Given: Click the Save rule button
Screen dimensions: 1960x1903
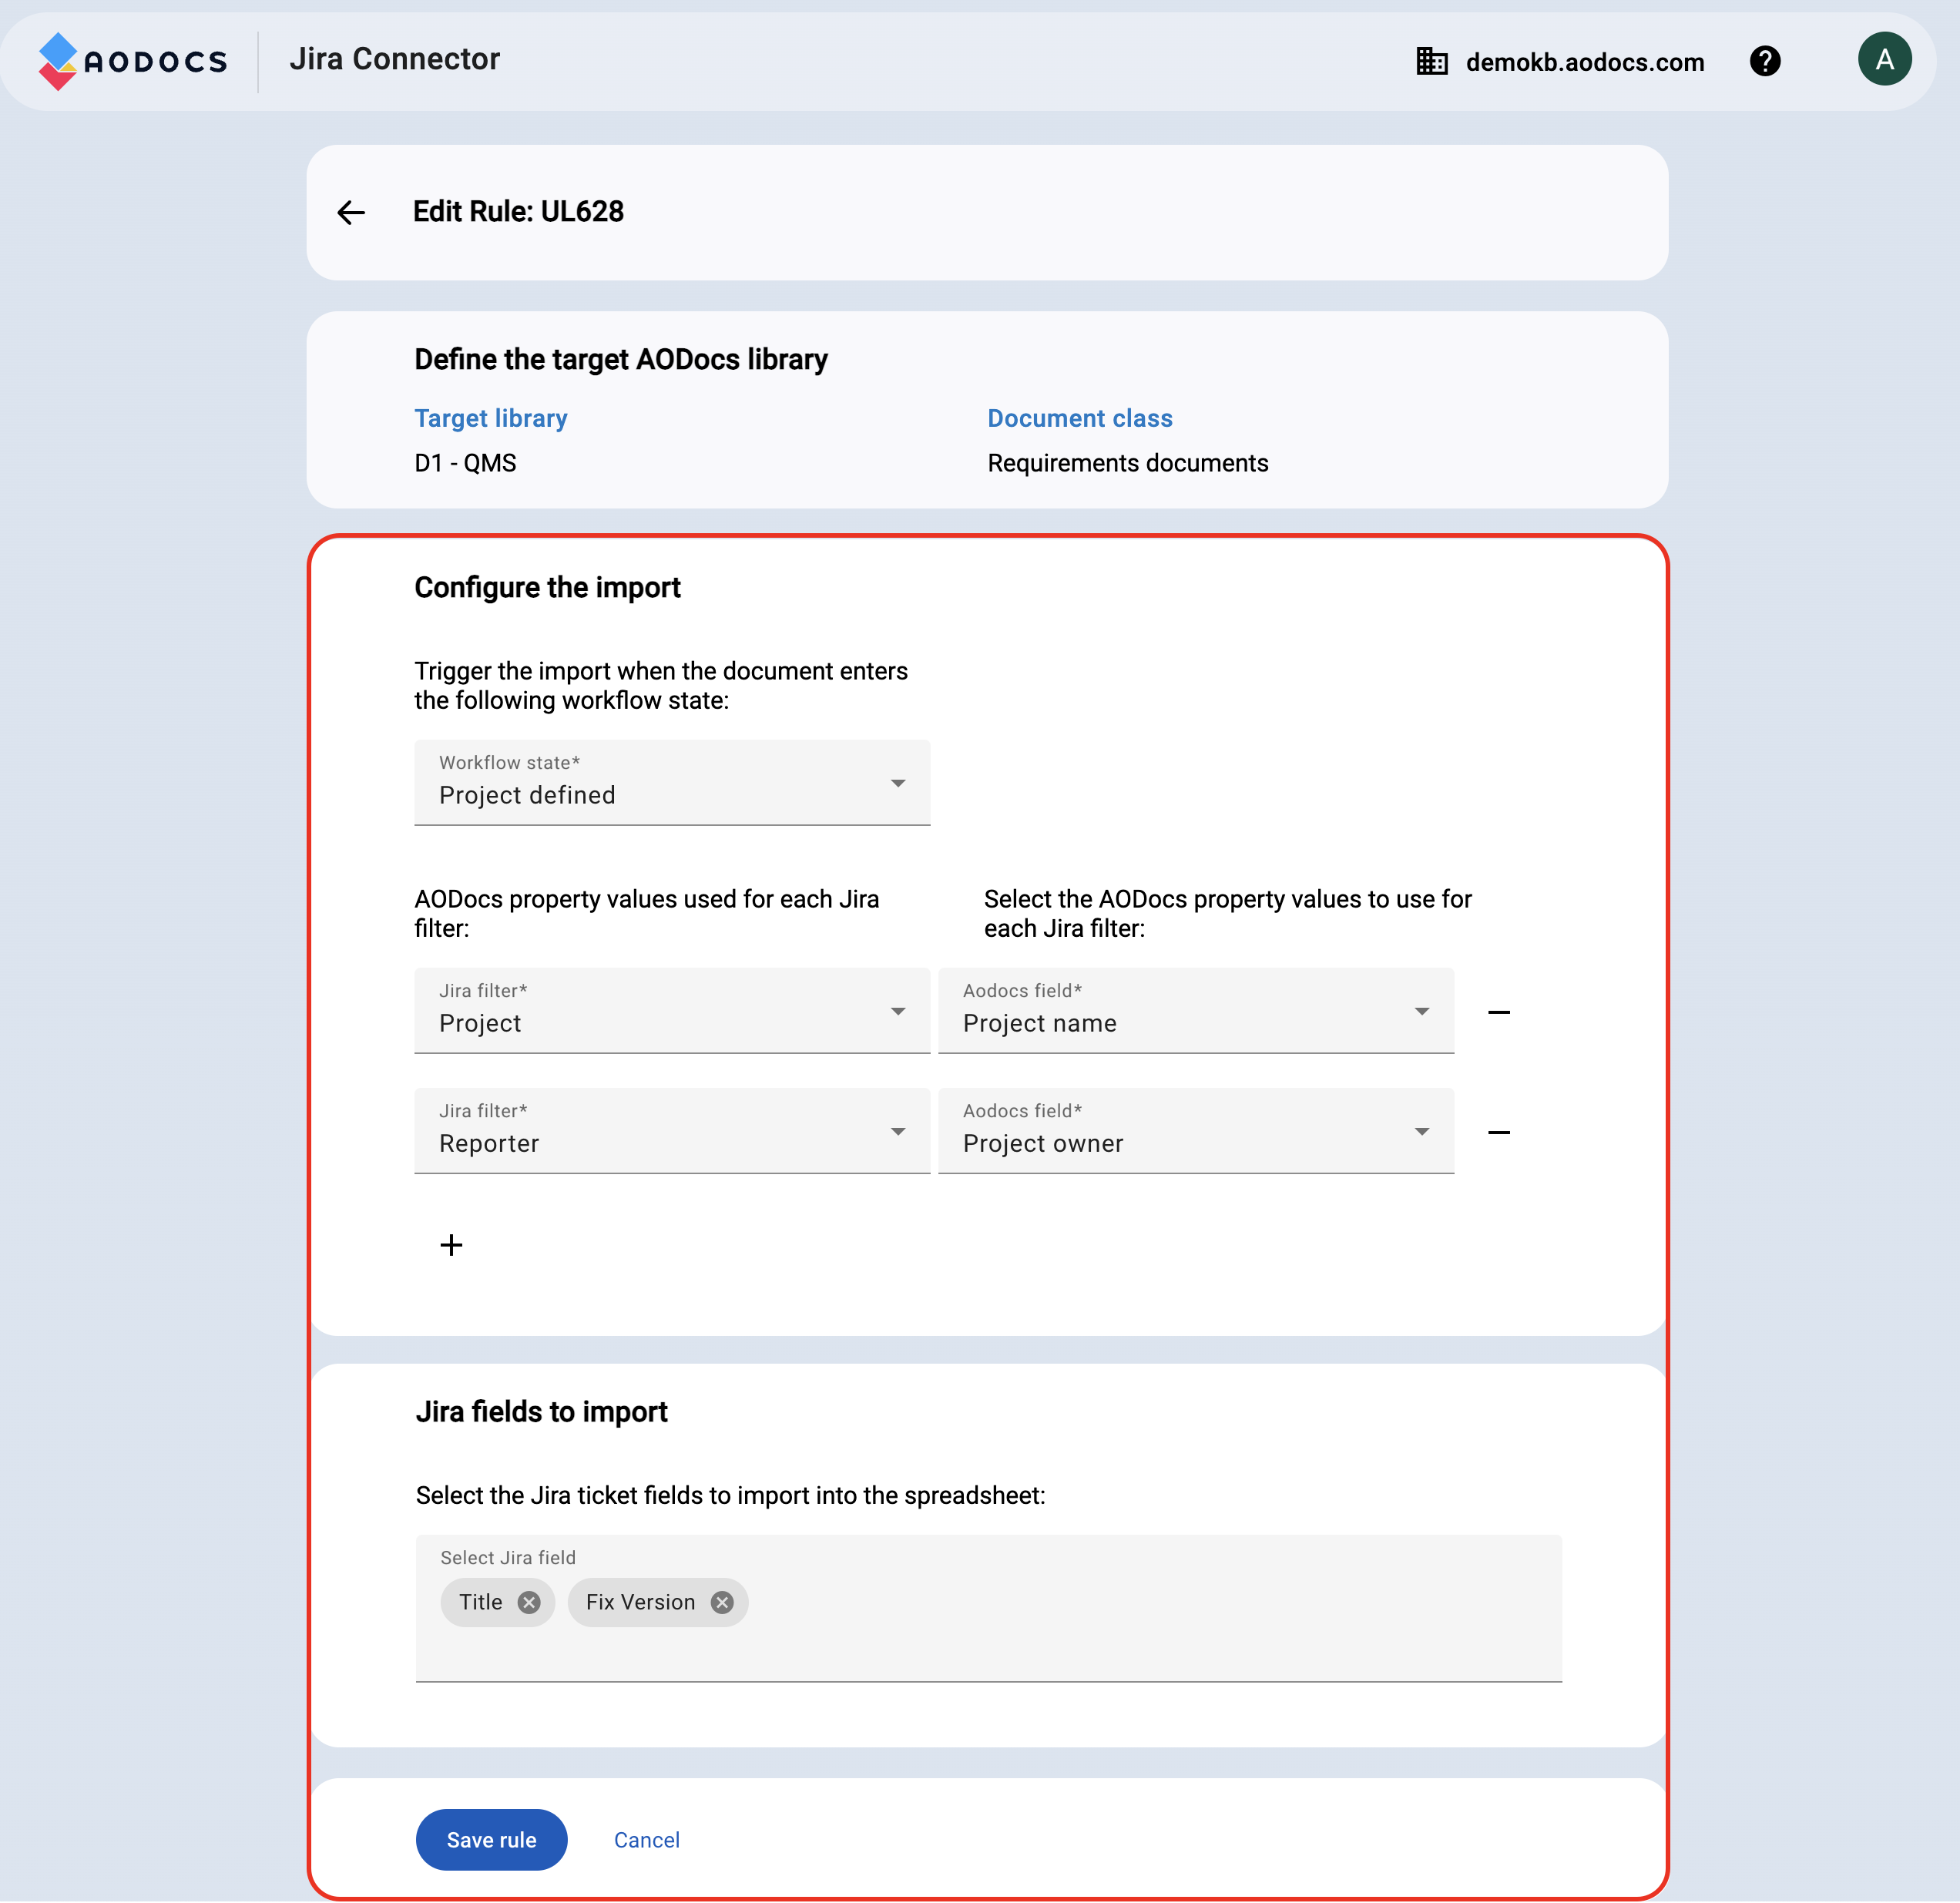Looking at the screenshot, I should click(x=491, y=1839).
